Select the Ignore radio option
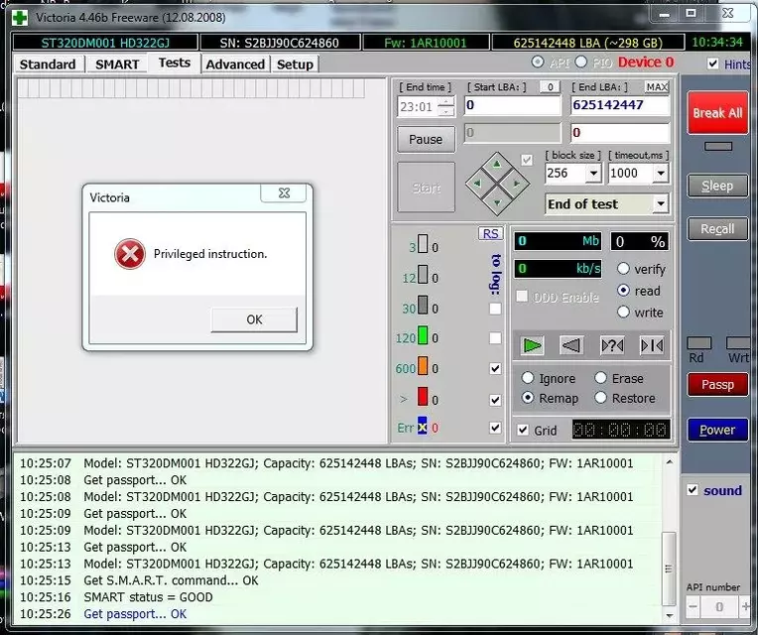The width and height of the screenshot is (758, 635). pos(528,378)
